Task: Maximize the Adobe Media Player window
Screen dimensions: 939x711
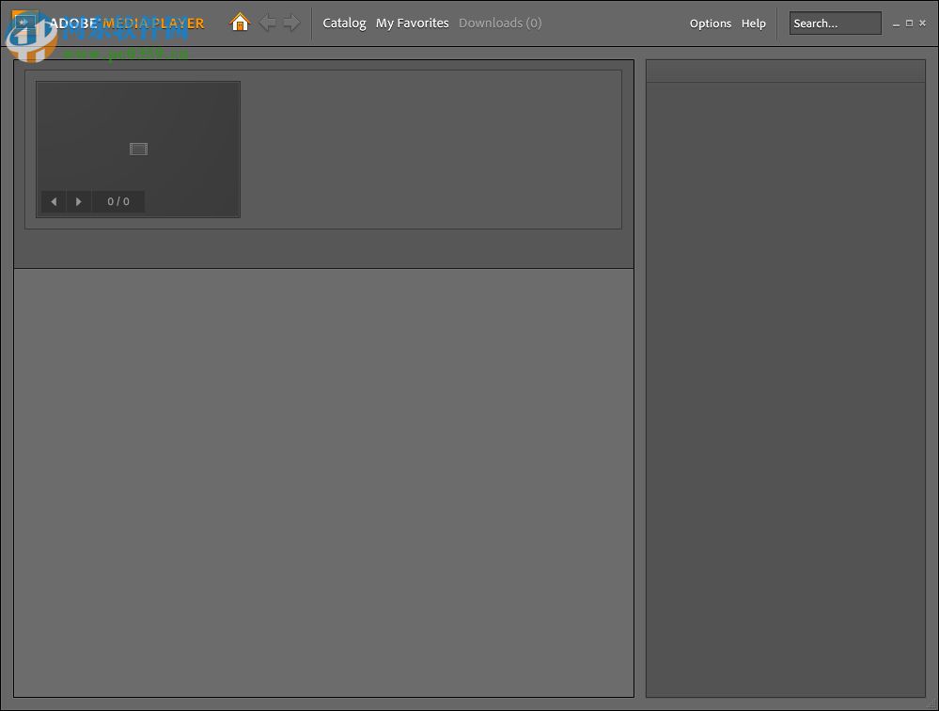Action: pos(909,23)
